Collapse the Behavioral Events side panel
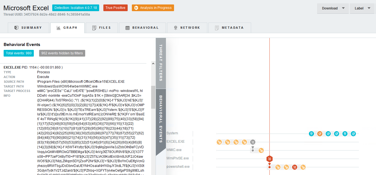This screenshot has height=175, width=376. point(161,119)
